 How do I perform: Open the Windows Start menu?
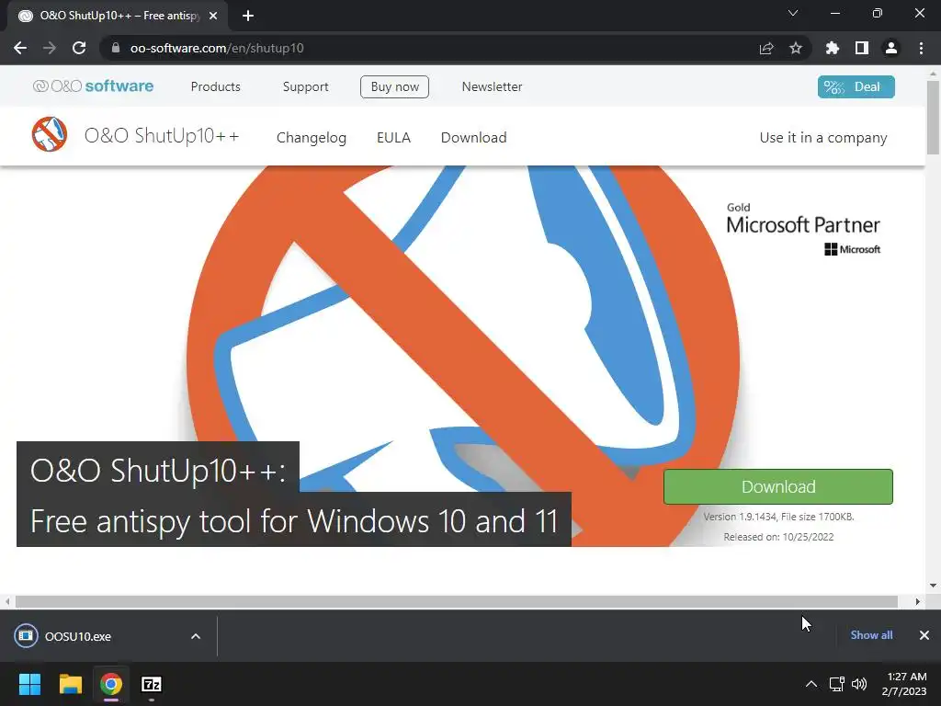point(29,684)
